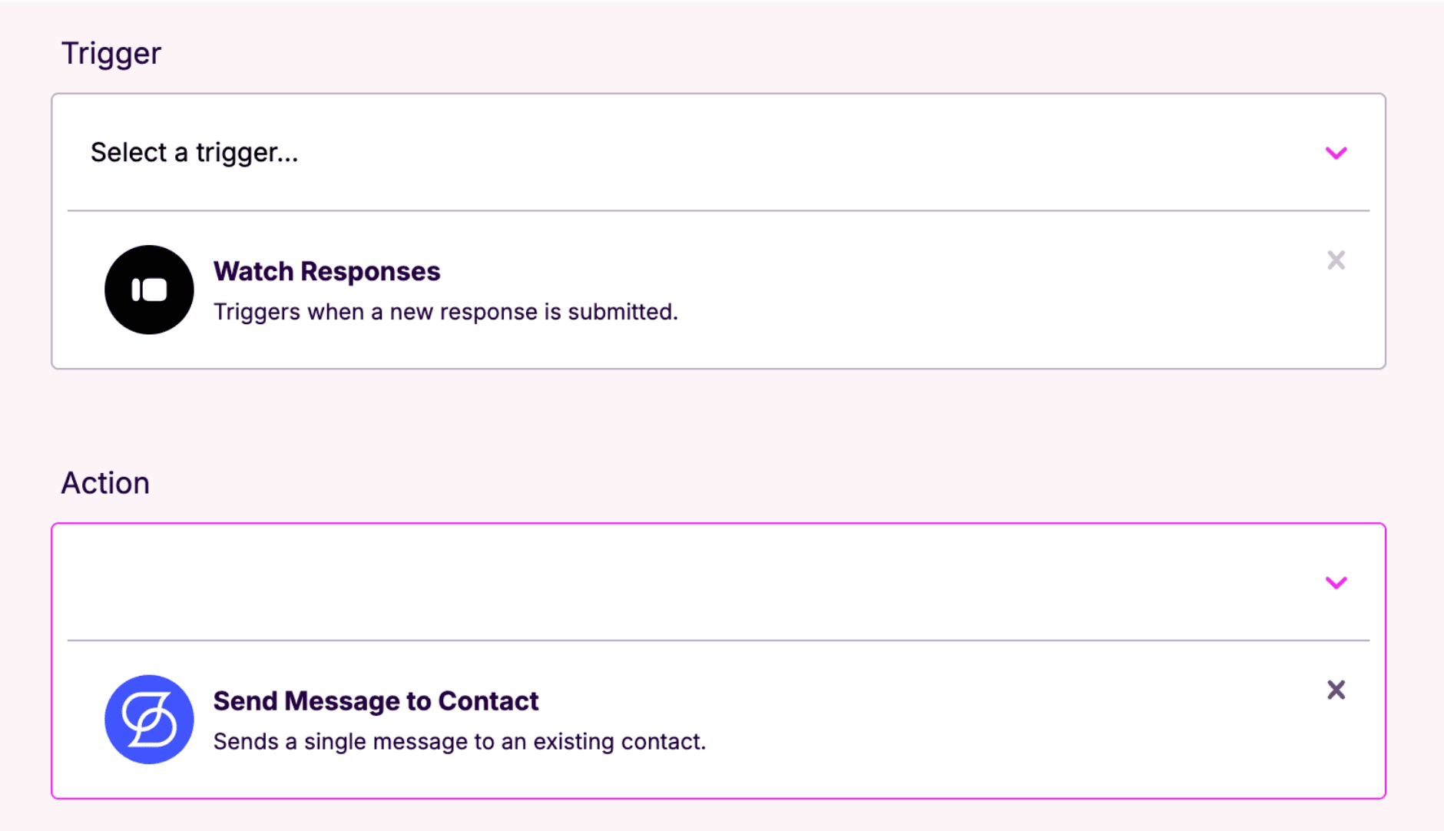Click the Trigger section heading

point(111,54)
